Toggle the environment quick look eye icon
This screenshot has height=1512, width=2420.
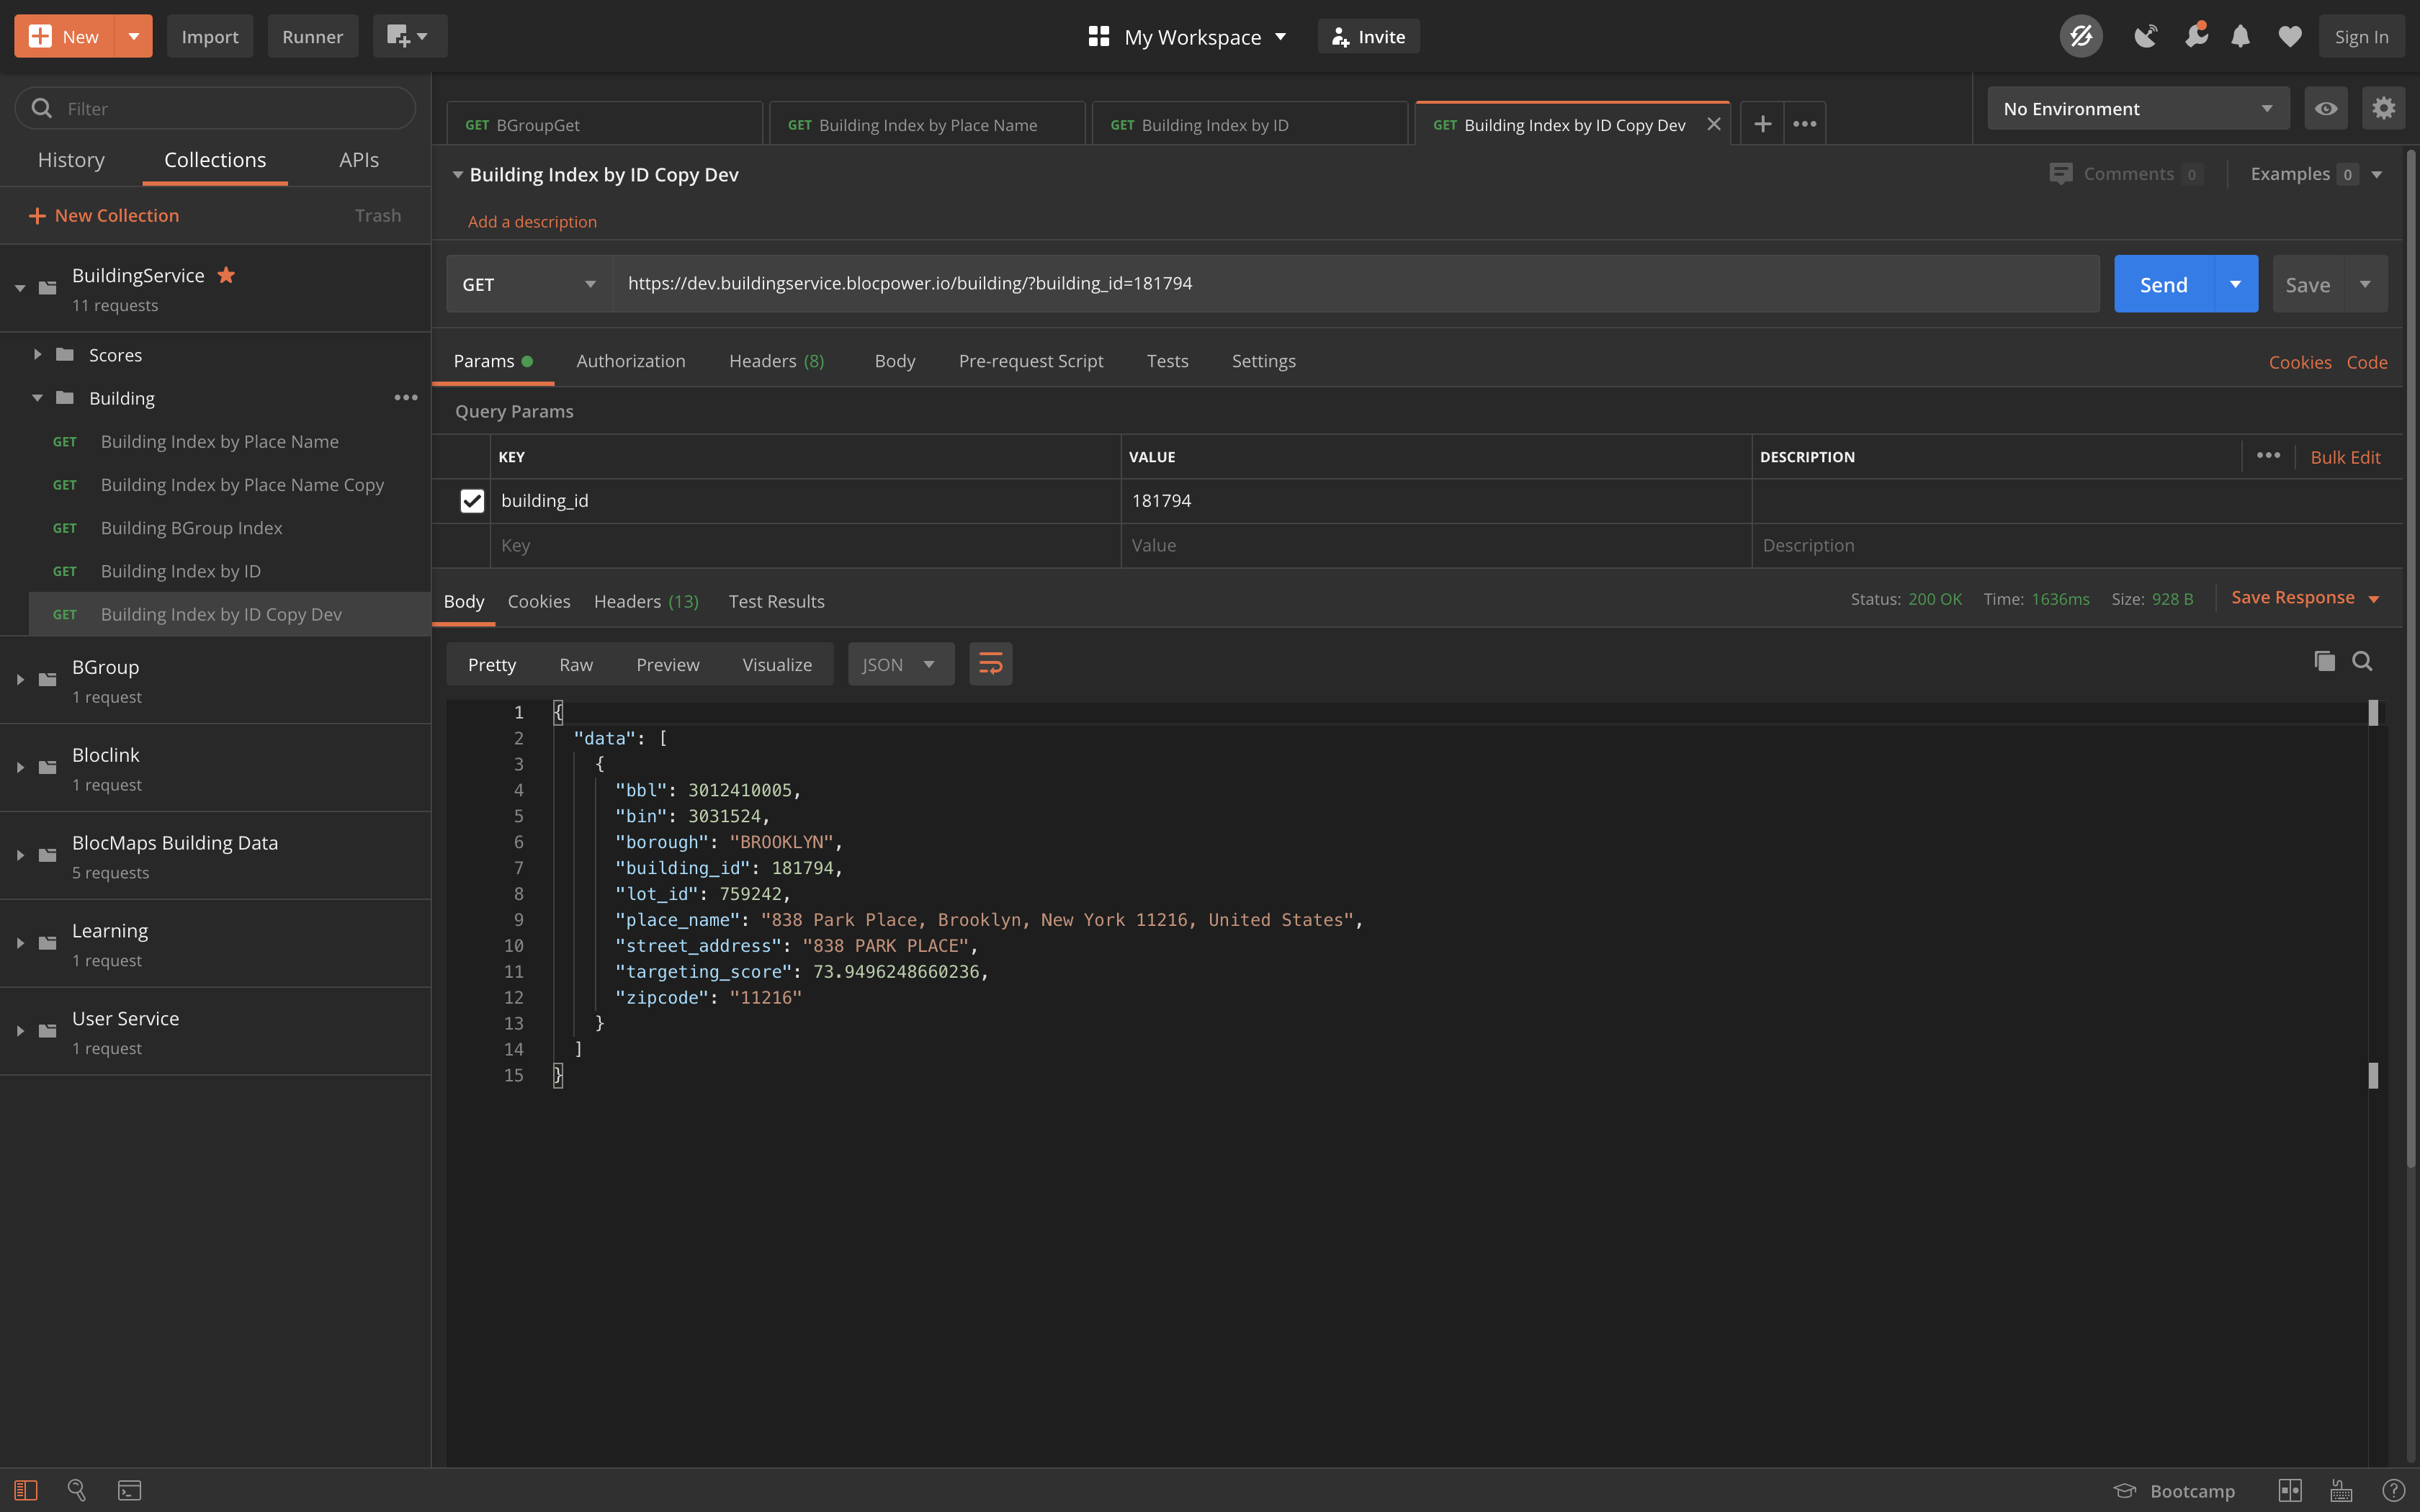pyautogui.click(x=2325, y=108)
